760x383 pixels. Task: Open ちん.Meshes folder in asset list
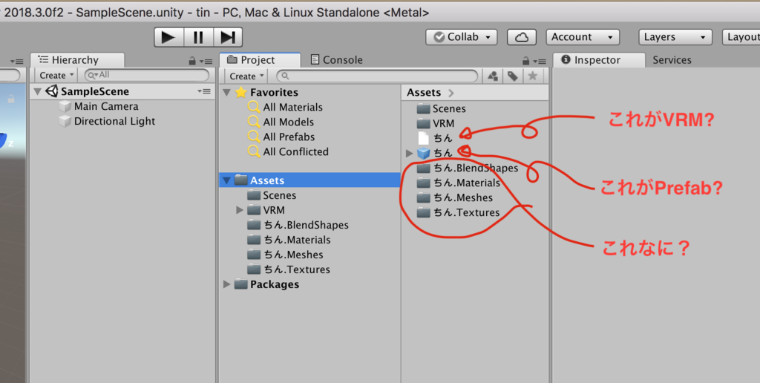(x=462, y=197)
